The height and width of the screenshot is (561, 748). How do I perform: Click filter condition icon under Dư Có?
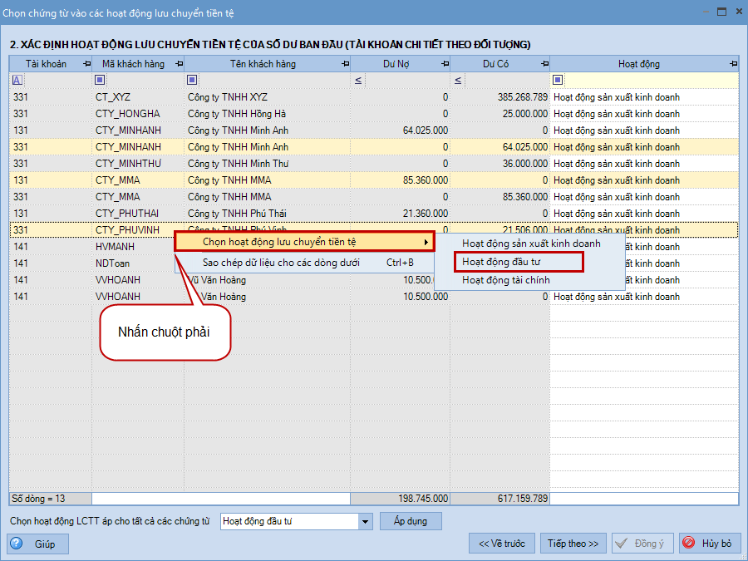click(458, 81)
